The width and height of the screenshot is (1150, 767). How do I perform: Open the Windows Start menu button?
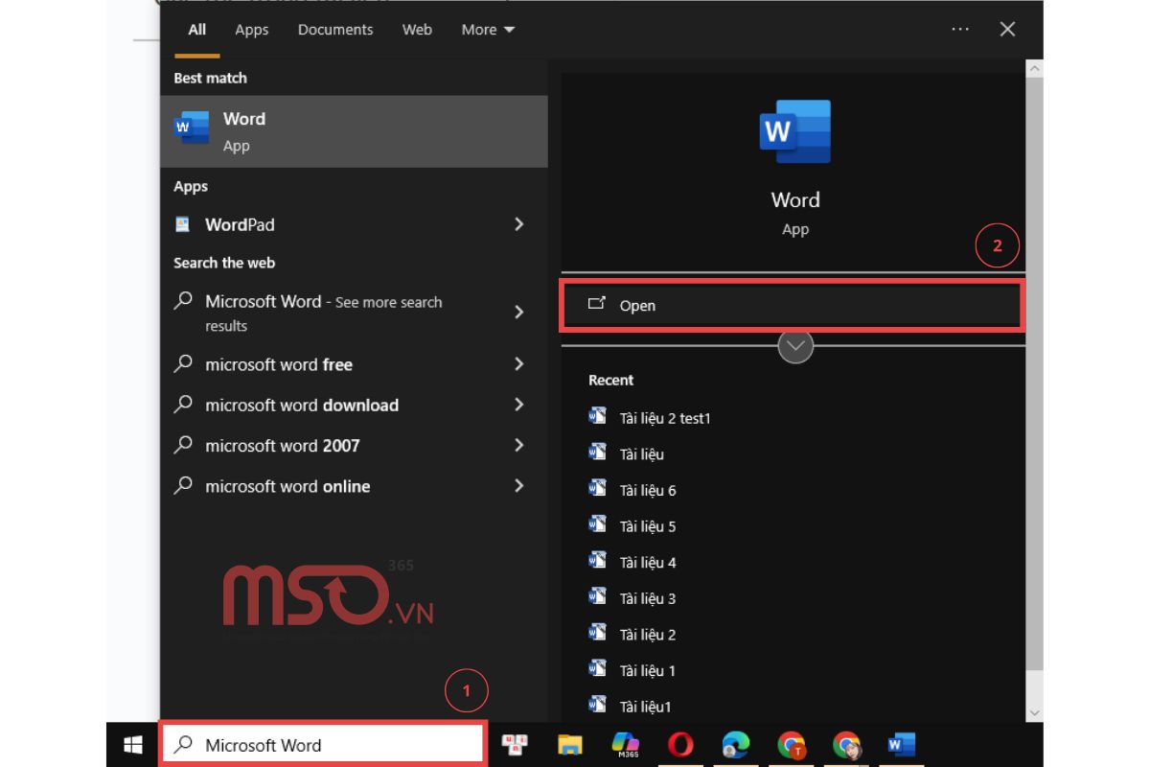tap(132, 745)
